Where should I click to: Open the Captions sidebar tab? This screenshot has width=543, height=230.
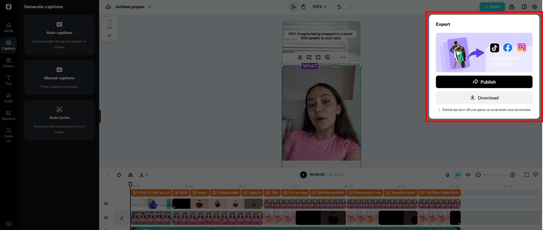coord(8,45)
